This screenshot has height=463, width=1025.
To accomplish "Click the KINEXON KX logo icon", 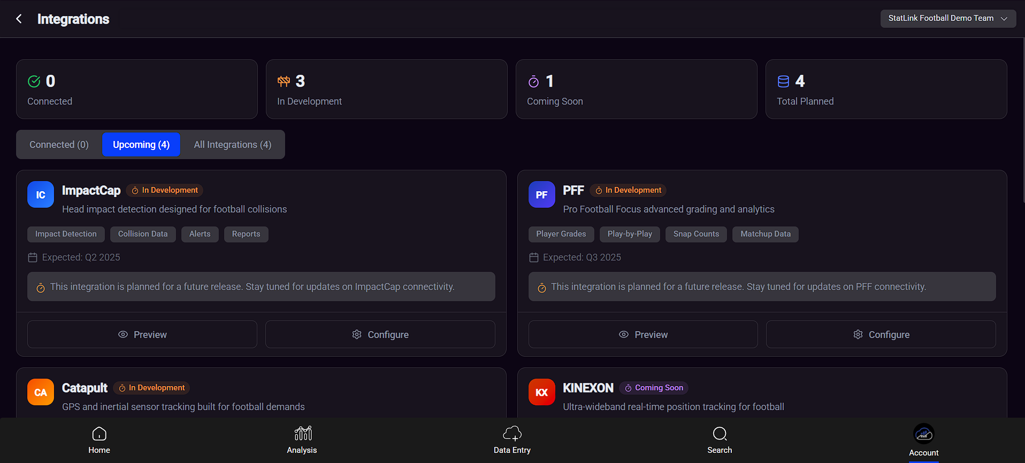I will pyautogui.click(x=542, y=392).
